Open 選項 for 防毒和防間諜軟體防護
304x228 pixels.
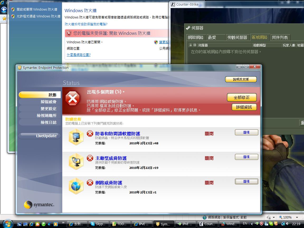point(246,132)
